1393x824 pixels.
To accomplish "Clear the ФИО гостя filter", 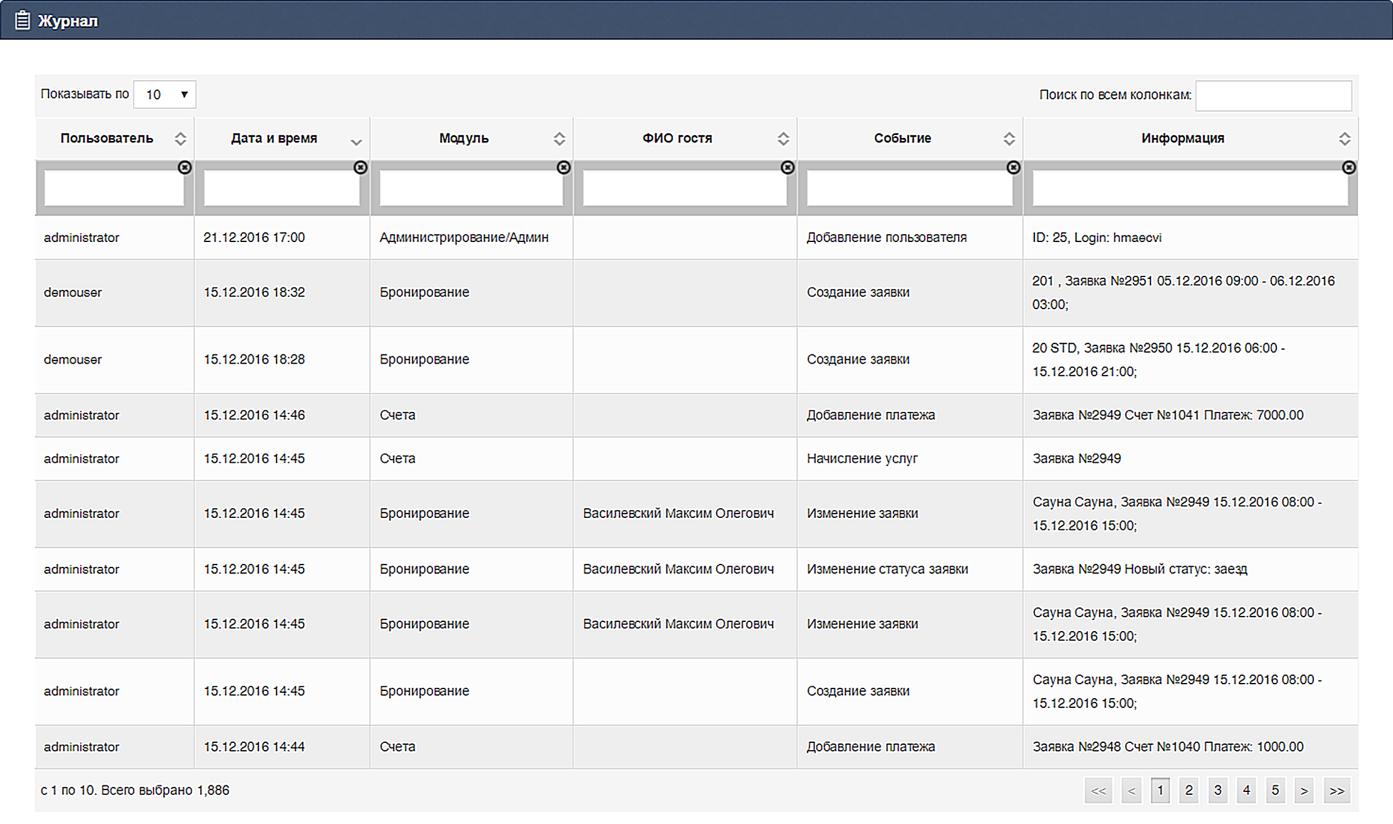I will (x=787, y=168).
